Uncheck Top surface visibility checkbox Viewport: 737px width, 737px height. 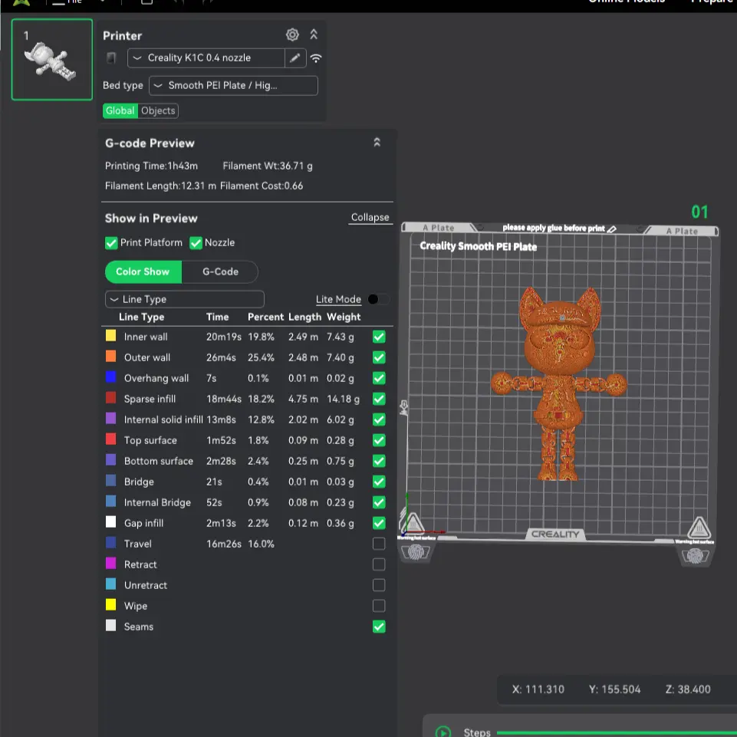coord(379,440)
